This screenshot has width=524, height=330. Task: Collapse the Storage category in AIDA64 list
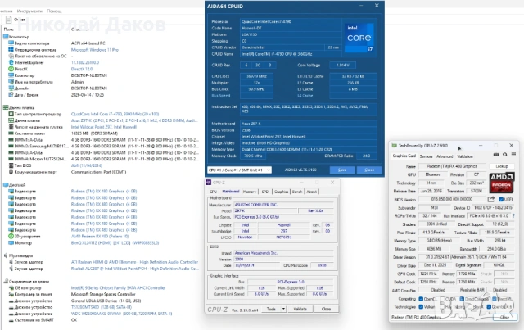5,282
